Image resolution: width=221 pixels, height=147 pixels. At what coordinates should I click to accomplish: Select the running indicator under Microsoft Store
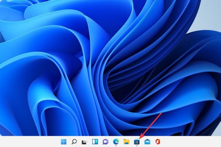(x=137, y=146)
